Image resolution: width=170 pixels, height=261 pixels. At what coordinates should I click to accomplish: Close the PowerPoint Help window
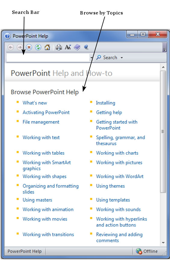pos(158,34)
